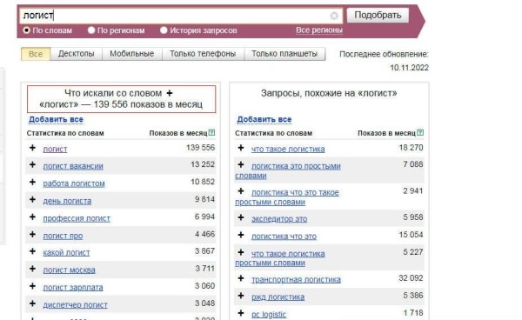Add 'логистика что это такое простыми словами' plus icon
The height and width of the screenshot is (320, 522).
(241, 191)
